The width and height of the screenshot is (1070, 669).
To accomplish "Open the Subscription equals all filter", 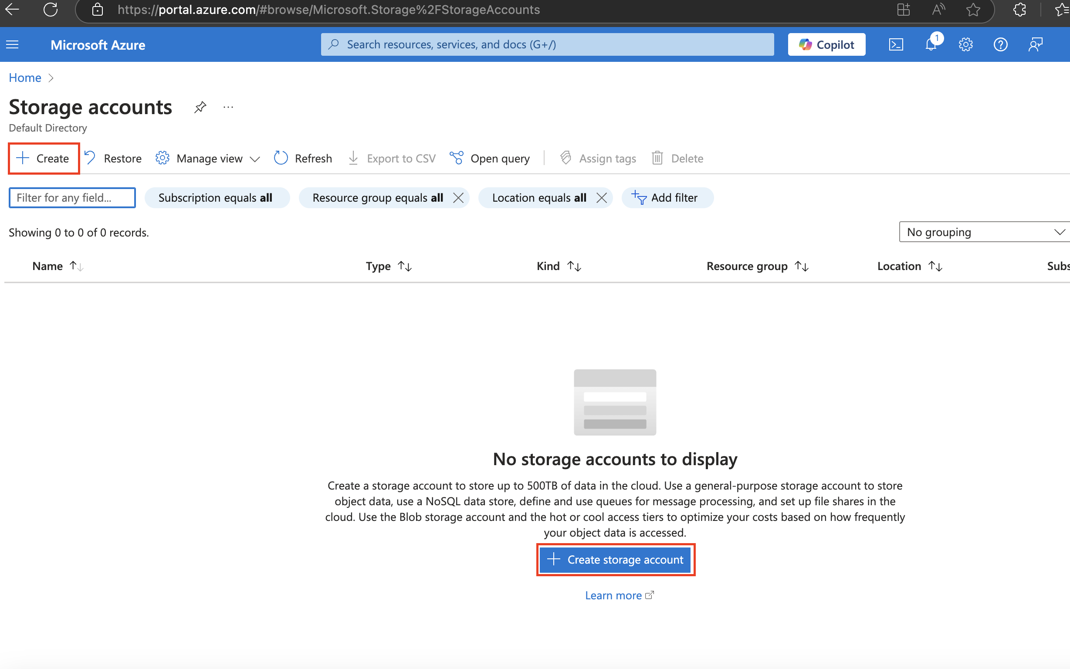I will (x=217, y=197).
